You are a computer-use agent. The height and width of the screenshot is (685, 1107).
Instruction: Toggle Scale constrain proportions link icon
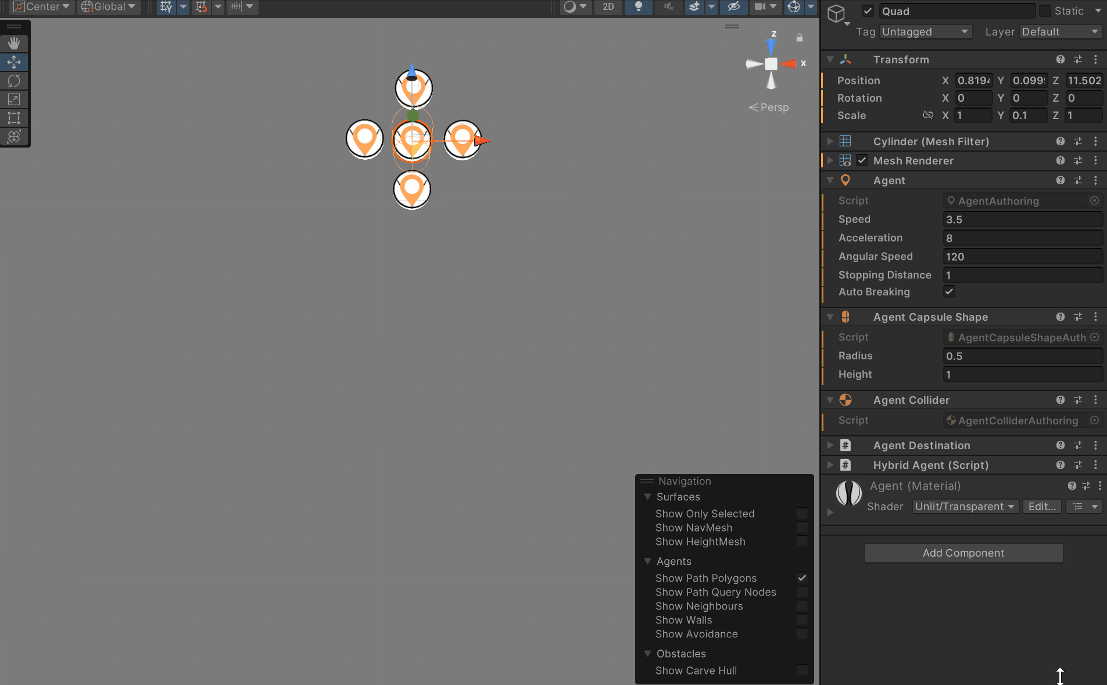[x=928, y=115]
